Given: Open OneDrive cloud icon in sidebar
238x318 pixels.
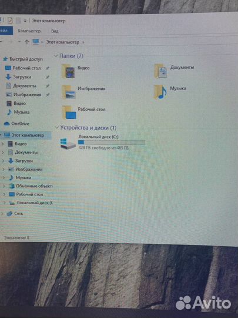Looking at the screenshot, I should coord(6,124).
